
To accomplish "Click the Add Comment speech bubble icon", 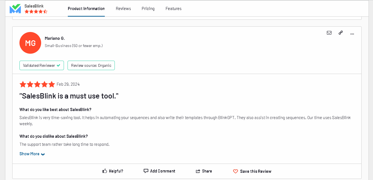I will pyautogui.click(x=146, y=171).
